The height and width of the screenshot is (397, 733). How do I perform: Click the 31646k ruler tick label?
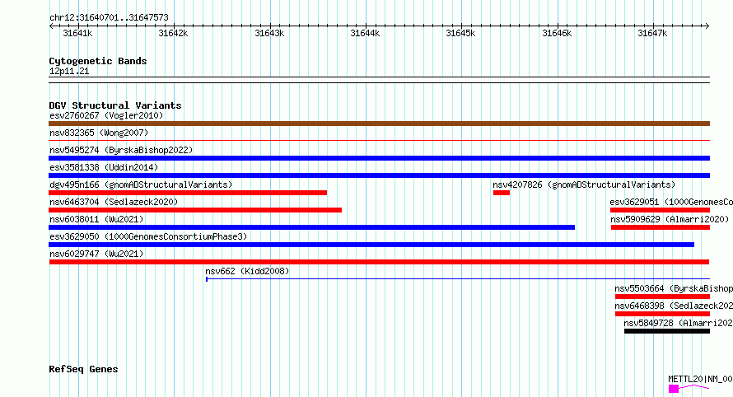coord(557,33)
